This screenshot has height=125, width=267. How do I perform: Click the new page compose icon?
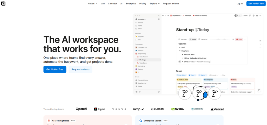pos(159,19)
